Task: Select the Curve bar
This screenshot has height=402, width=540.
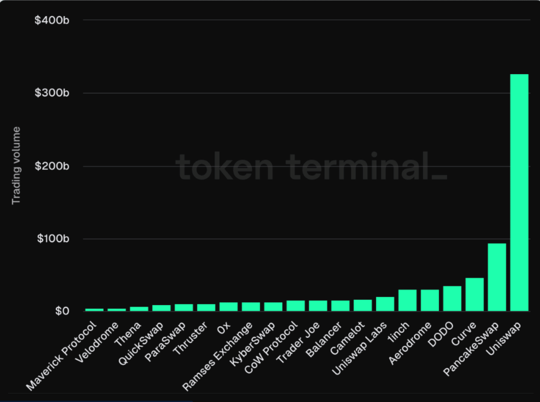Action: [x=474, y=295]
